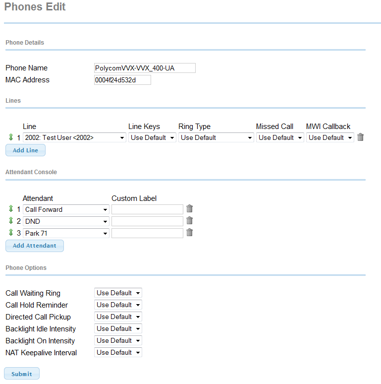Click reorder arrows beside Call Forward attendant
The image size is (381, 384).
coord(11,209)
